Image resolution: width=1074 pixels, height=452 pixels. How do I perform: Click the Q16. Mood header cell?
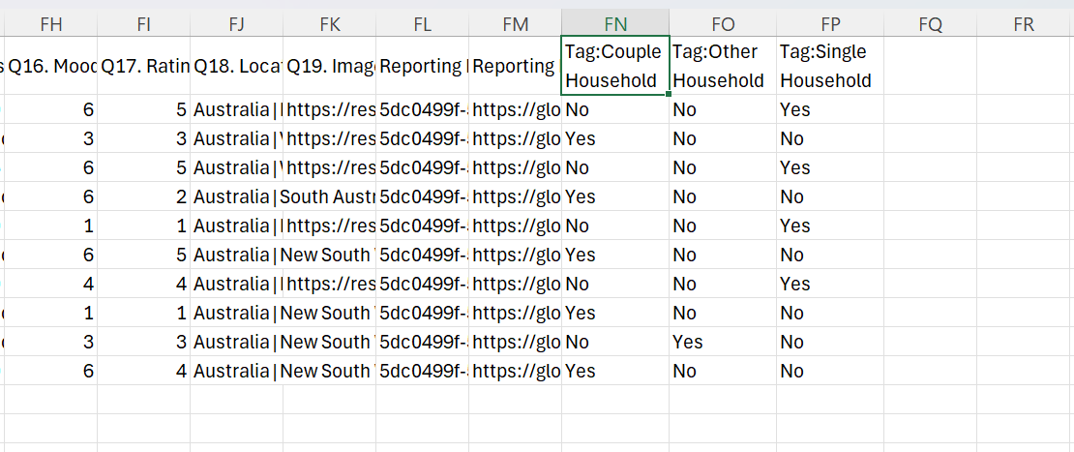50,67
